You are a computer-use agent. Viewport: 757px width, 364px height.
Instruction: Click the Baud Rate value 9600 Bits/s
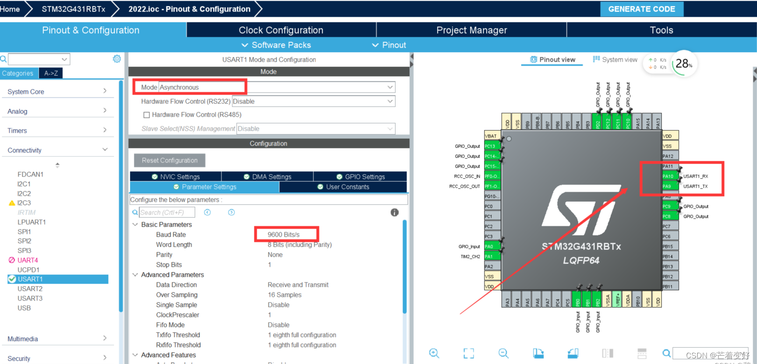tap(283, 234)
